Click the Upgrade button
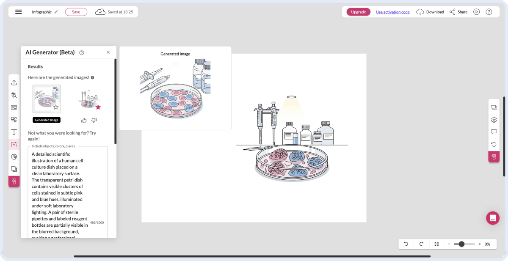The image size is (508, 261). [x=358, y=12]
